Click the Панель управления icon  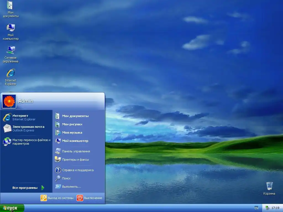[x=58, y=151]
